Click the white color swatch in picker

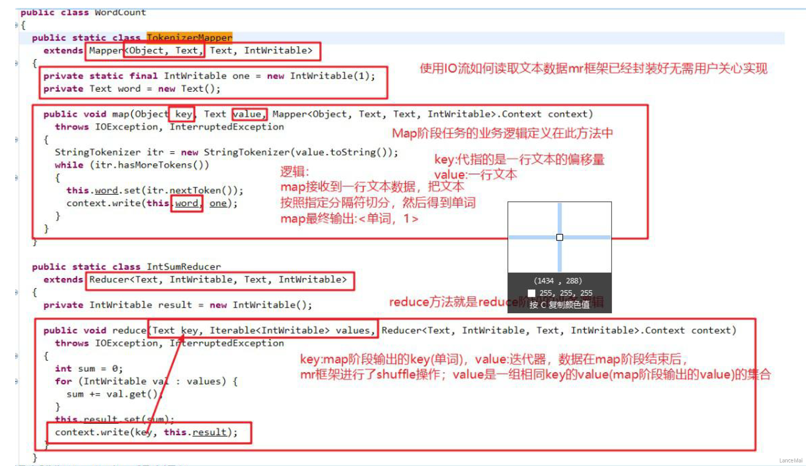(x=531, y=293)
